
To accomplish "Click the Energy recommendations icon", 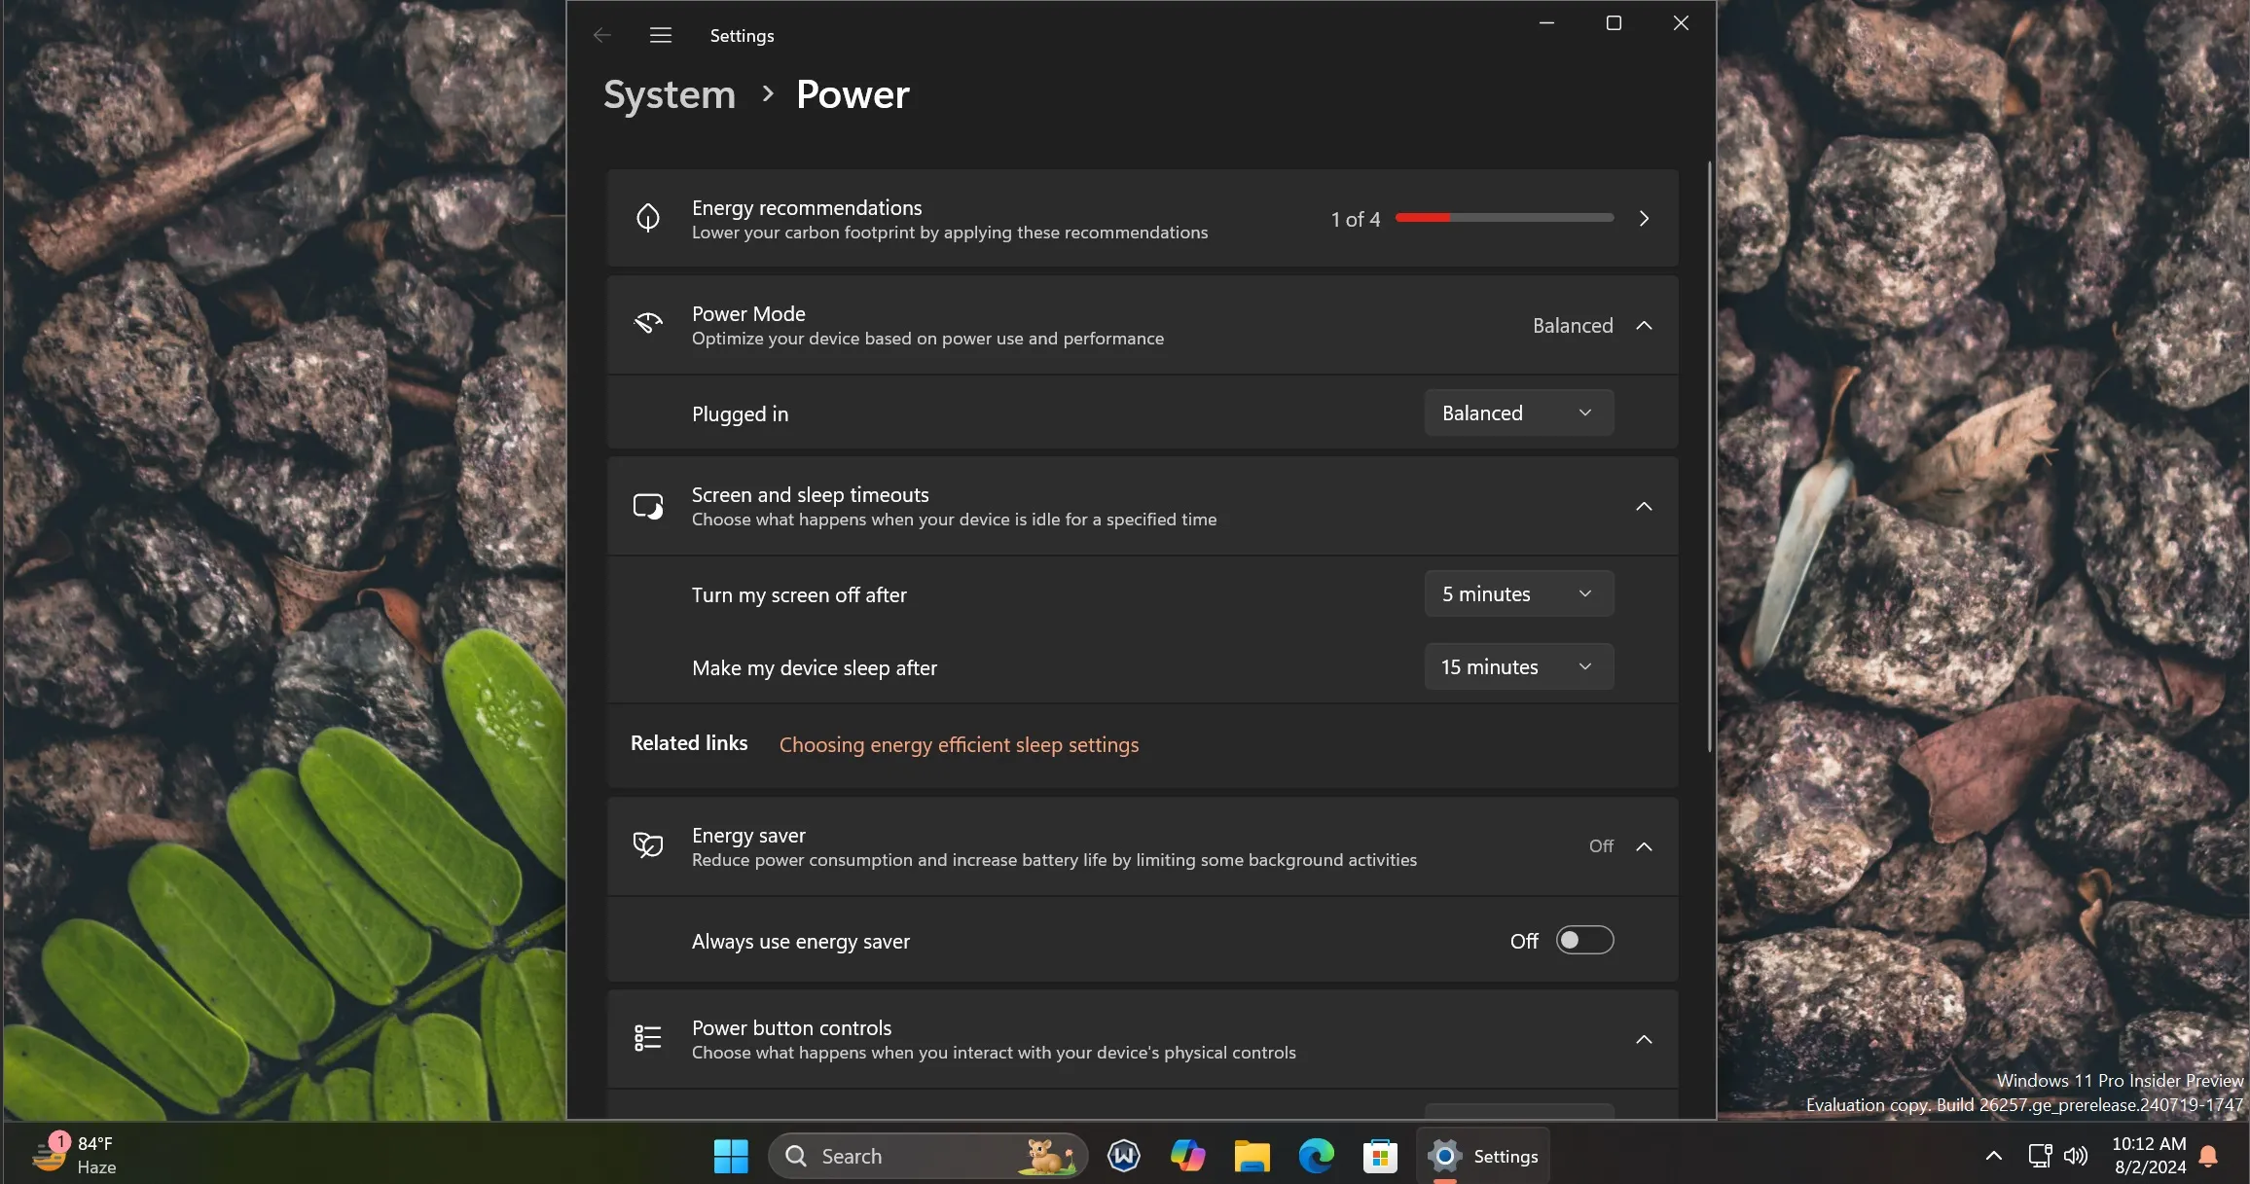I will (647, 217).
